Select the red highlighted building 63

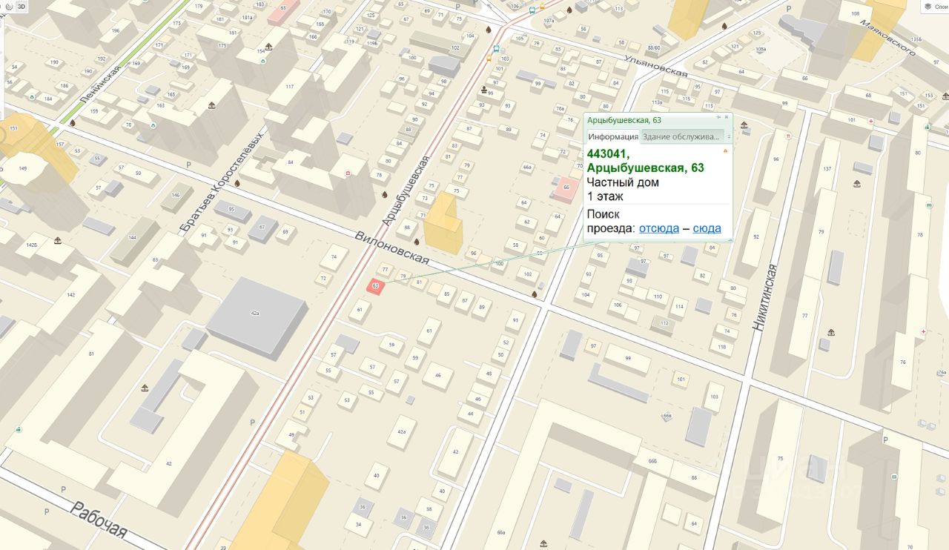(x=376, y=286)
